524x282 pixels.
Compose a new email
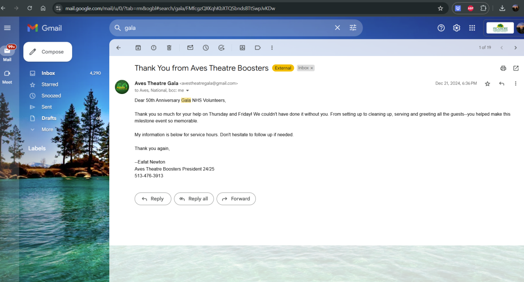[x=47, y=52]
